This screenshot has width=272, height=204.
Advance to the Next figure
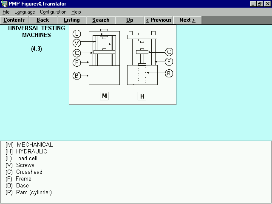tap(187, 20)
